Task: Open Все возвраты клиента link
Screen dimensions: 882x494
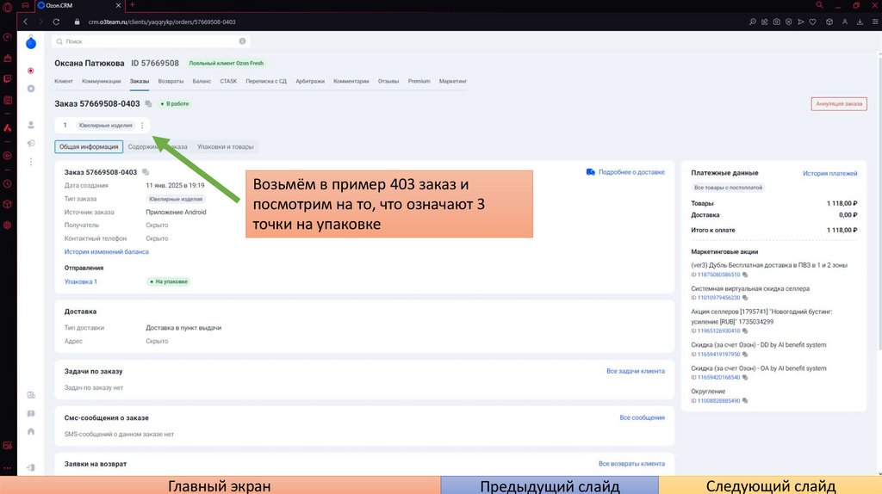Action: [631, 464]
